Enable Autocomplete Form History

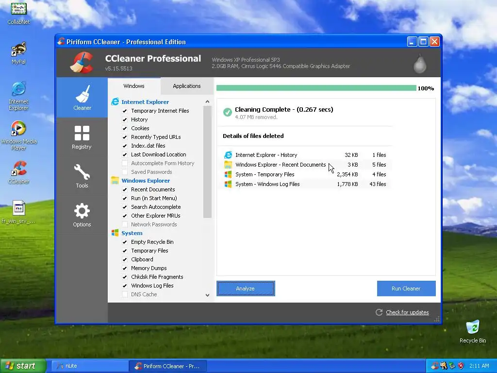click(125, 163)
